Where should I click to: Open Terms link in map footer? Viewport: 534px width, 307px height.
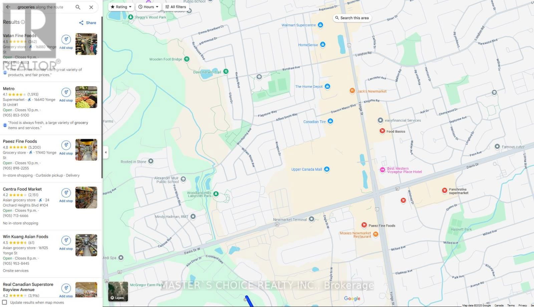click(511, 305)
